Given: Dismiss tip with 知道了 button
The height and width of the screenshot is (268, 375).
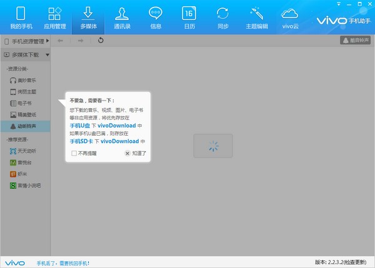Looking at the screenshot, I should click(x=136, y=152).
